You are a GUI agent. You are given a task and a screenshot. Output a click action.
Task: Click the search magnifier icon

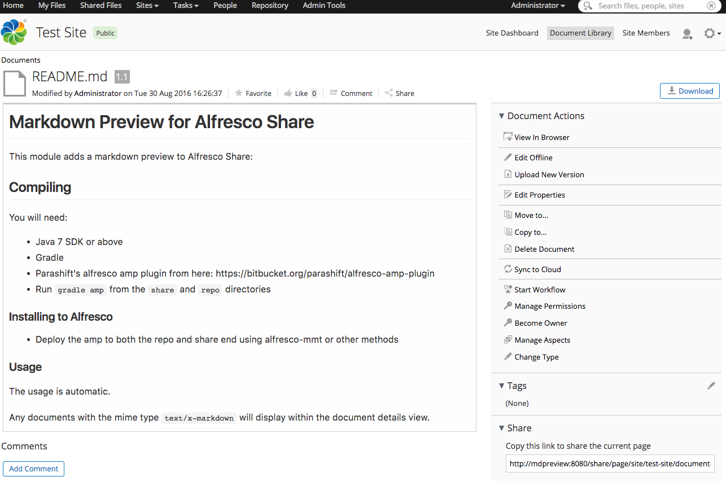pos(588,6)
